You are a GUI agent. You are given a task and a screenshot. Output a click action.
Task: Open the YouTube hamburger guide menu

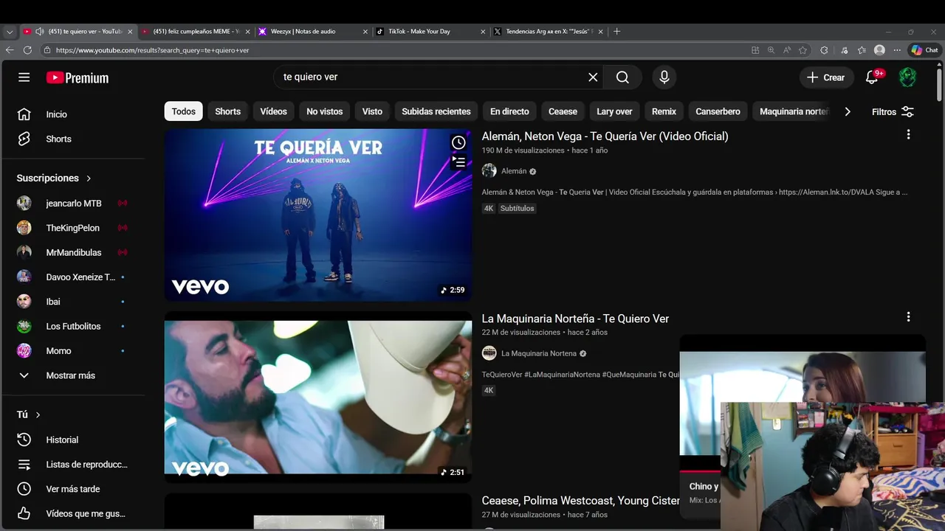point(24,77)
